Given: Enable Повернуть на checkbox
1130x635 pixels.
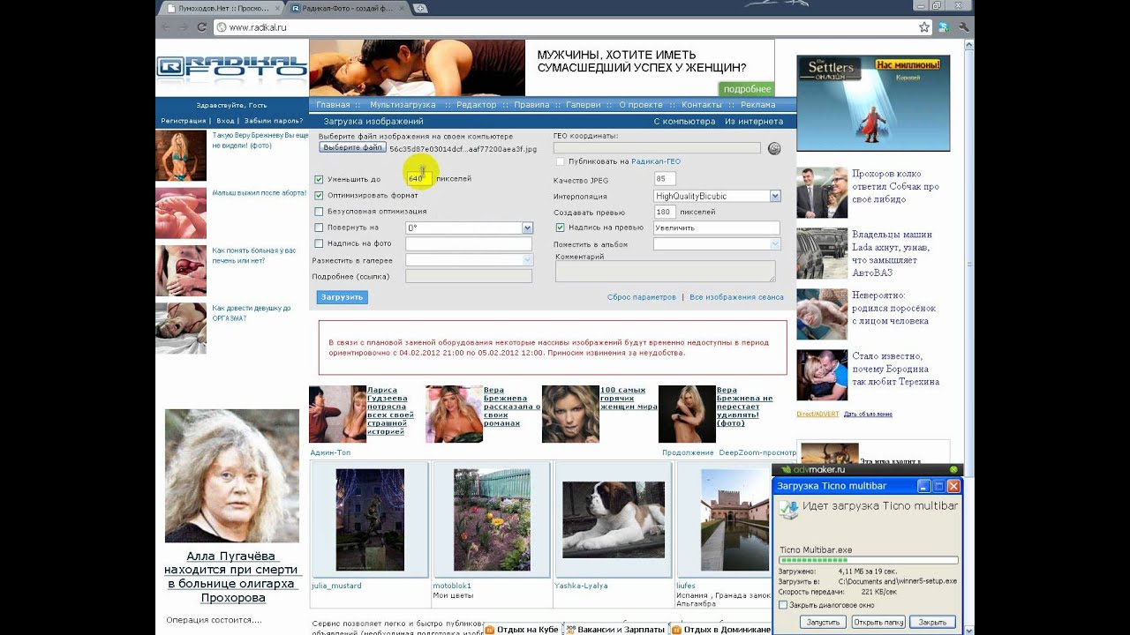Looking at the screenshot, I should [x=320, y=228].
